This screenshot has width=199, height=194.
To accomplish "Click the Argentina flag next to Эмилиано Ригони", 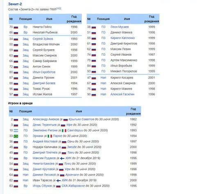I will [16, 131].
